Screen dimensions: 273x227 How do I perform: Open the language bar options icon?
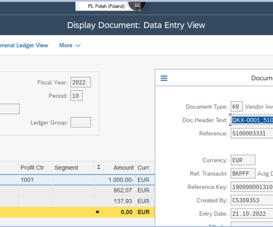(x=137, y=6)
